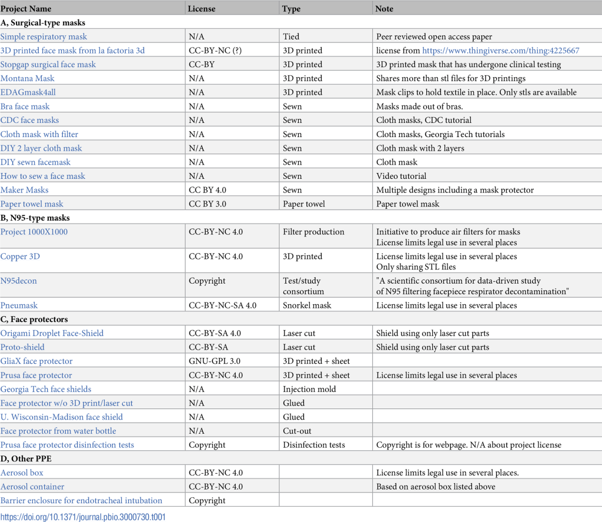The width and height of the screenshot is (602, 522).
Task: Click the Pneumask project link
Action: [x=19, y=305]
